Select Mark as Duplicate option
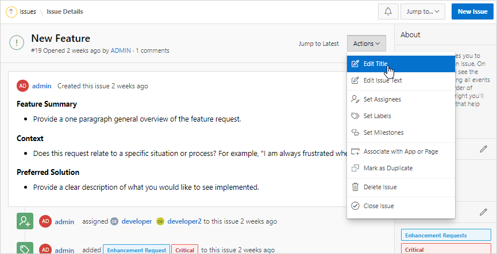The width and height of the screenshot is (497, 254). (x=388, y=168)
